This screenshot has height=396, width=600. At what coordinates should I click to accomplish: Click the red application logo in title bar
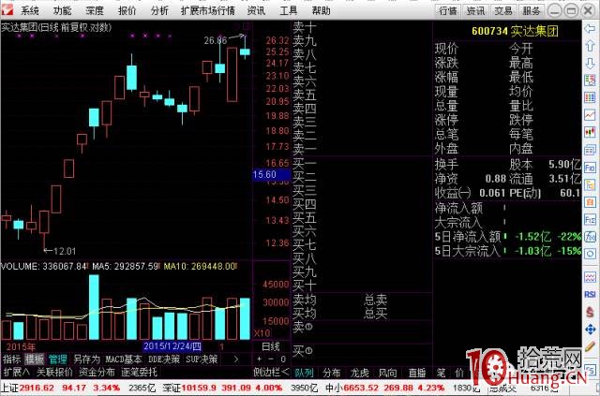7,10
